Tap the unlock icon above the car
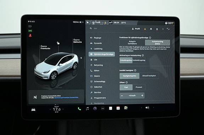The image size is (204, 135). coord(58,43)
